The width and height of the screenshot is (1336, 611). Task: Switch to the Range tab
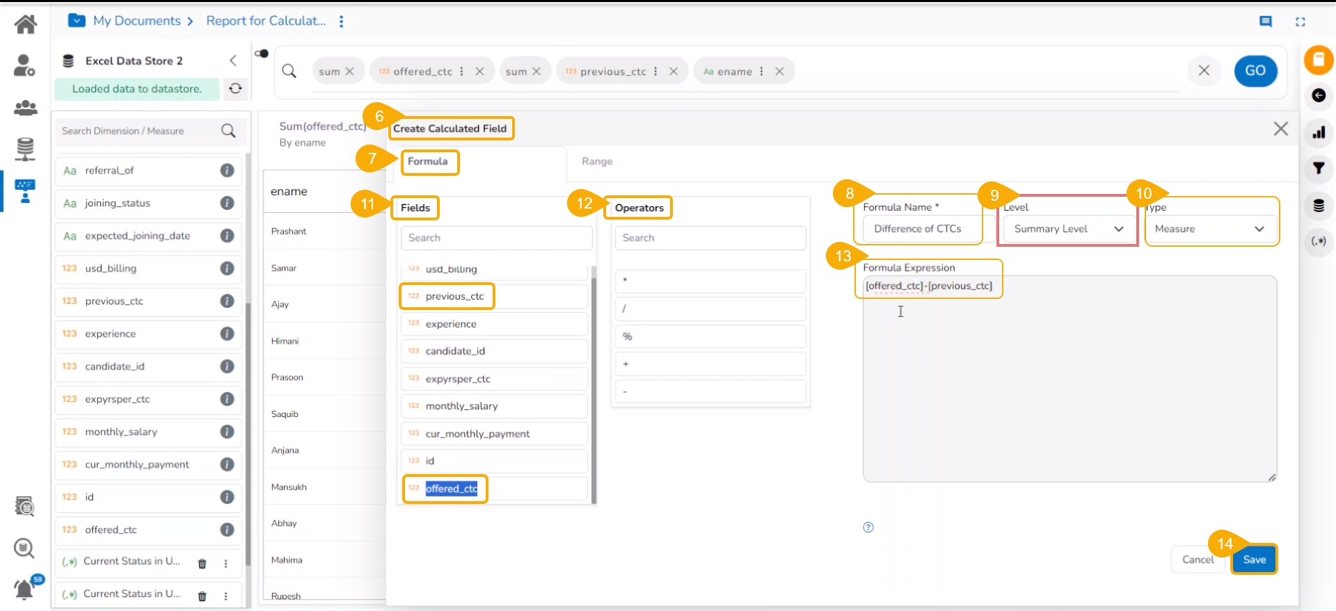(596, 161)
